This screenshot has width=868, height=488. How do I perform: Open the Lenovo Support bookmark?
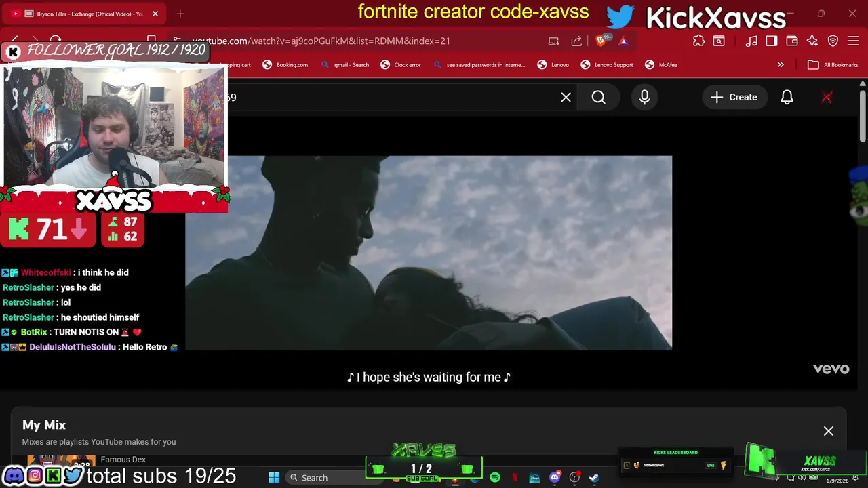607,65
